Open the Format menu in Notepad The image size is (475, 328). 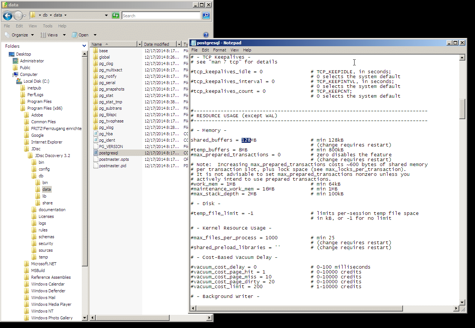[219, 50]
